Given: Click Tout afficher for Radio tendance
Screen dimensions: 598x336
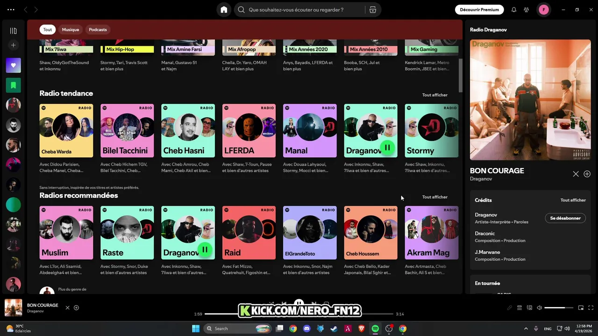Looking at the screenshot, I should (434, 95).
